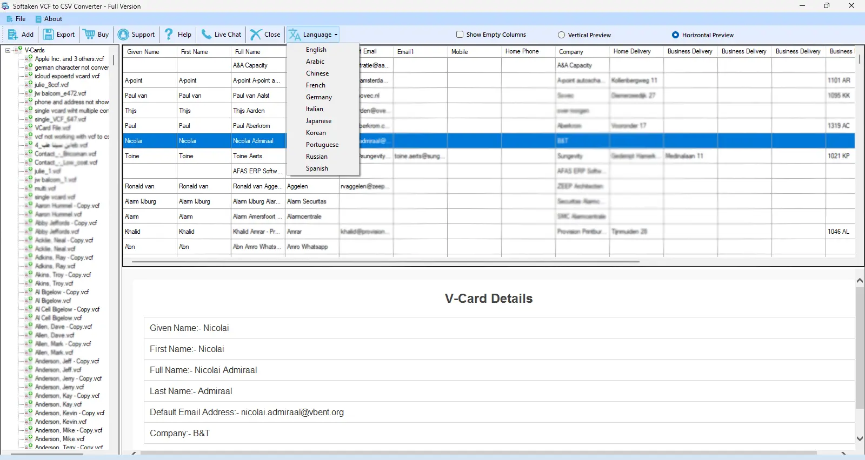Screen dimensions: 865x460
Task: Click the Buy shopping cart icon
Action: [x=89, y=35]
